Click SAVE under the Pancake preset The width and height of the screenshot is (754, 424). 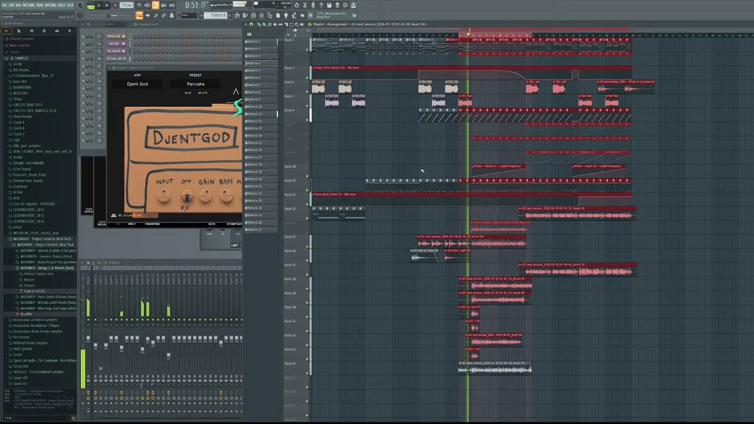tap(188, 93)
